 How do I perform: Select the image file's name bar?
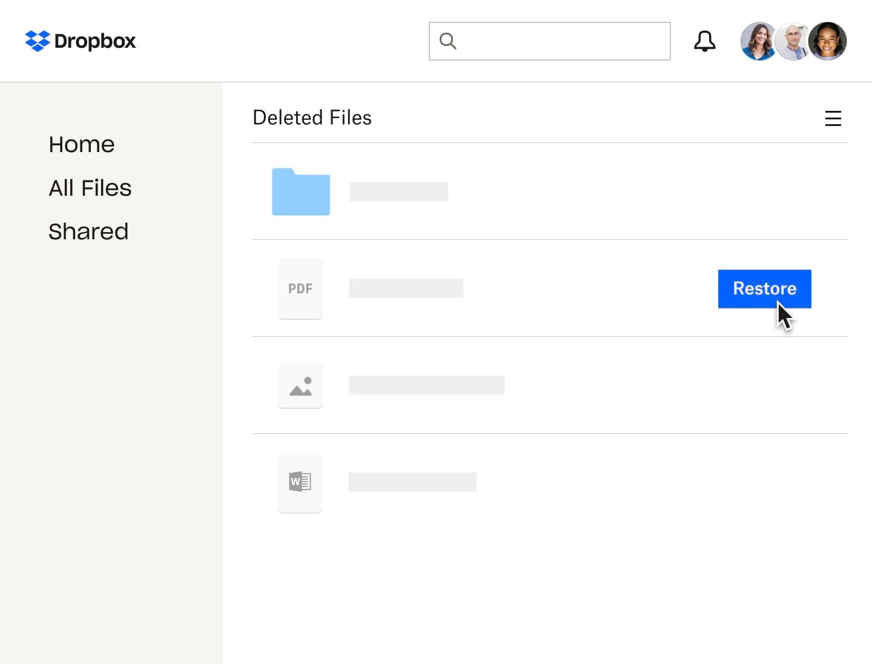click(x=426, y=385)
